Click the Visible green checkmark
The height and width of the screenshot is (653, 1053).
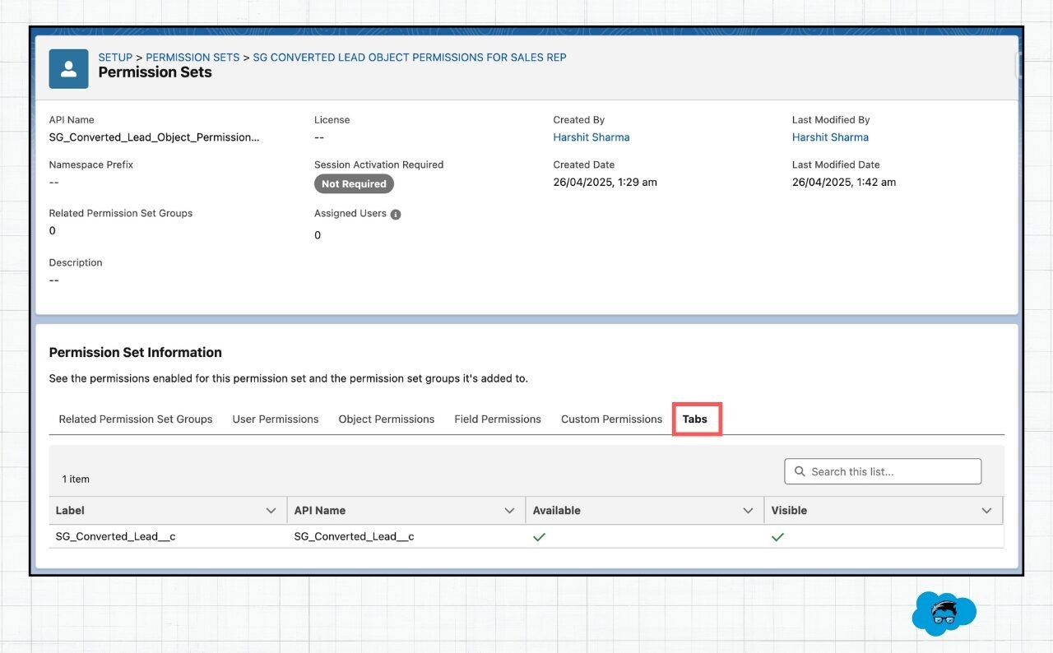click(x=777, y=537)
